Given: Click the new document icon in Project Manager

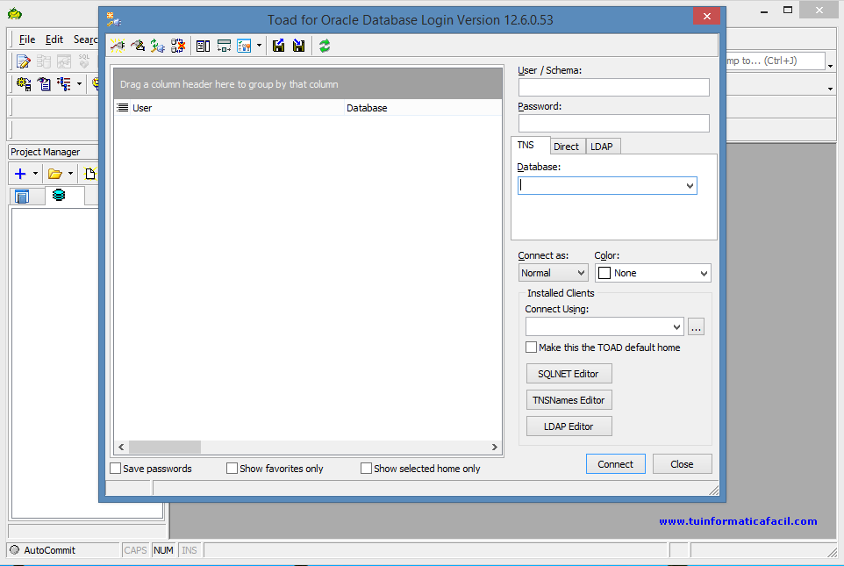Looking at the screenshot, I should click(x=90, y=174).
